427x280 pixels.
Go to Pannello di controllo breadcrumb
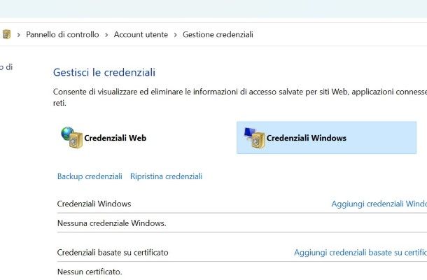62,34
